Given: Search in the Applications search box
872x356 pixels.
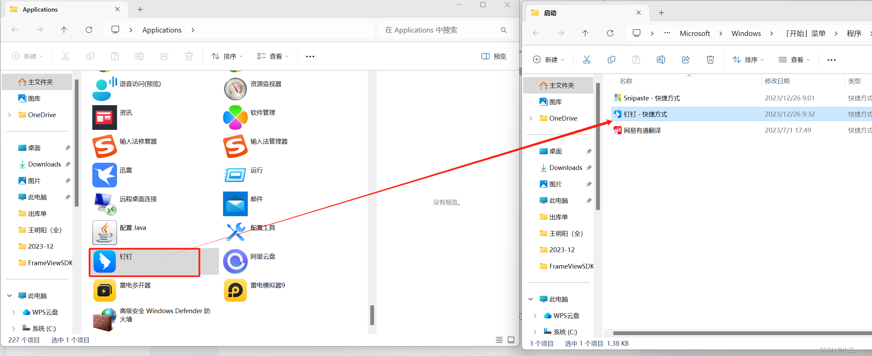Looking at the screenshot, I should pyautogui.click(x=445, y=30).
